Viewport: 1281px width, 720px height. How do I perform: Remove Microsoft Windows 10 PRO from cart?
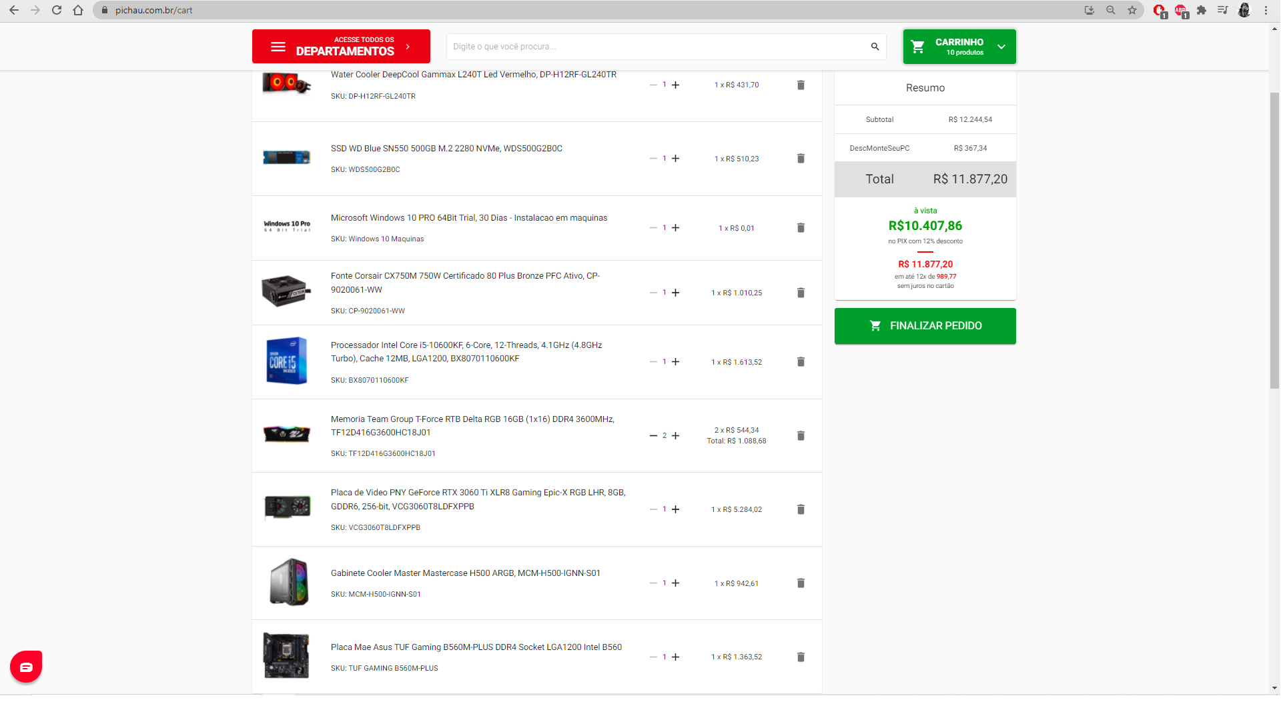[801, 227]
